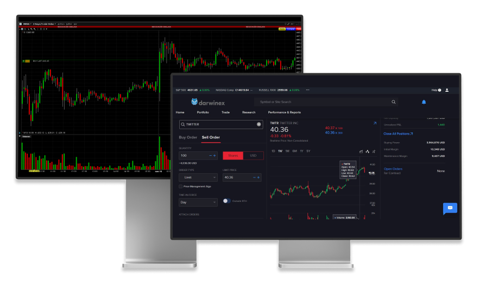Click the plus icon to increase quantity
The height and width of the screenshot is (286, 479).
pyautogui.click(x=215, y=156)
